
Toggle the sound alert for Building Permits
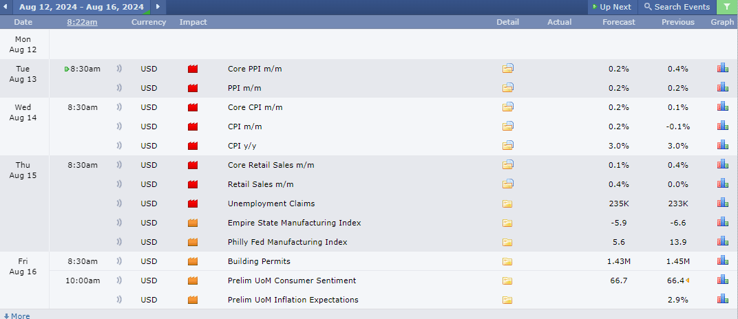pyautogui.click(x=119, y=261)
